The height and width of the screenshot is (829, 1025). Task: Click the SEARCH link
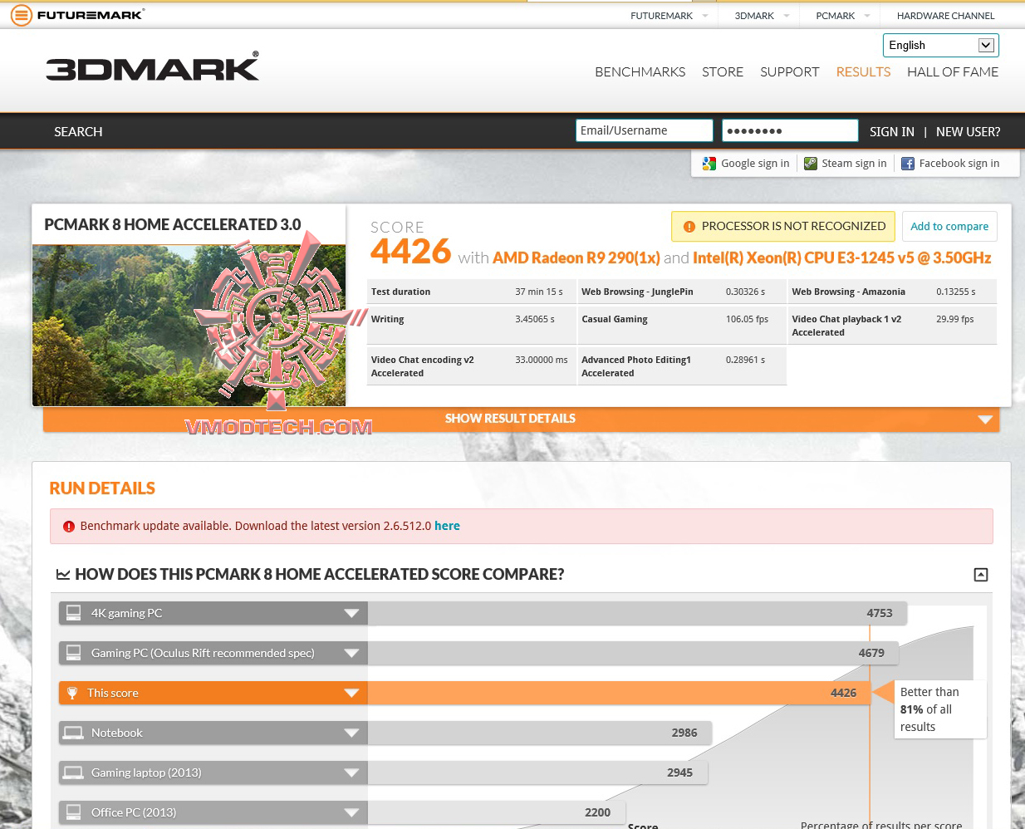[x=78, y=132]
